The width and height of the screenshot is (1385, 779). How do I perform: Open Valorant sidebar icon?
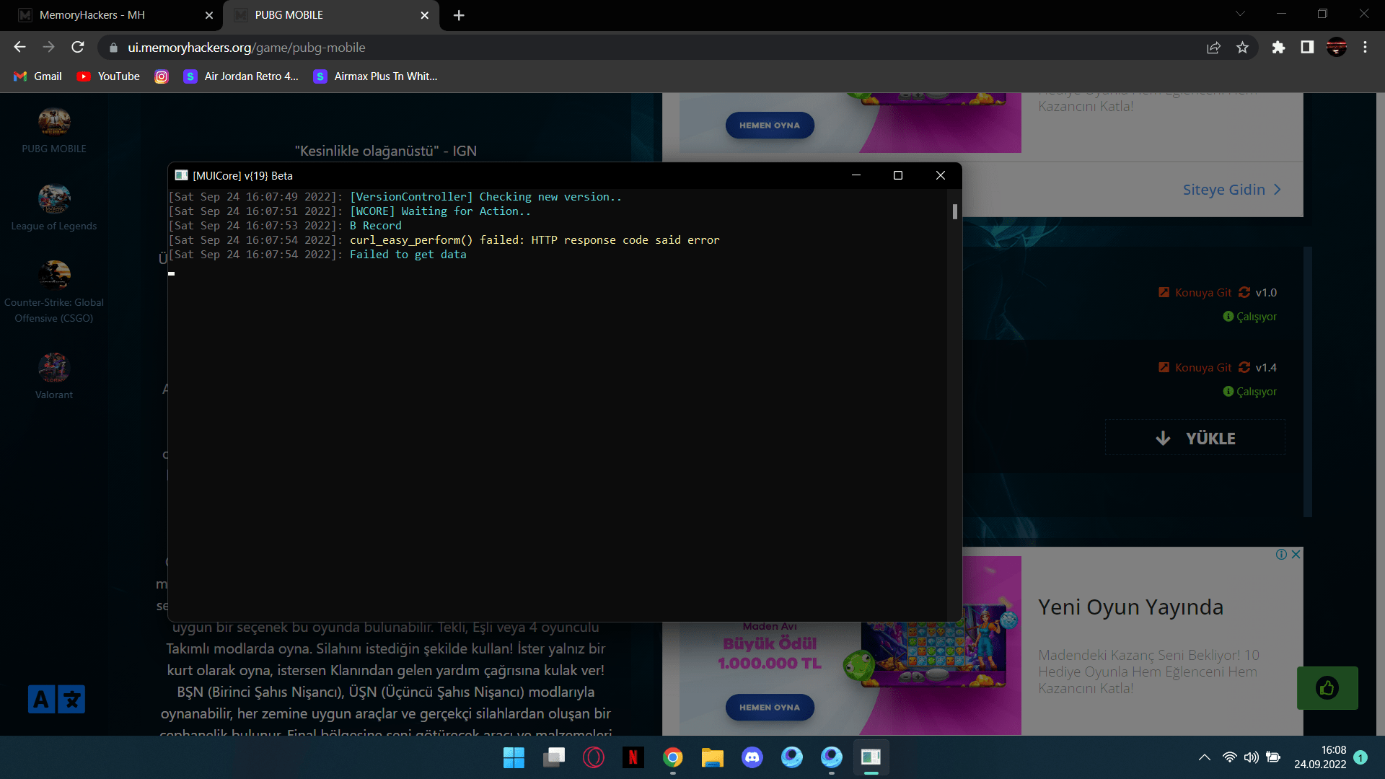(x=54, y=367)
